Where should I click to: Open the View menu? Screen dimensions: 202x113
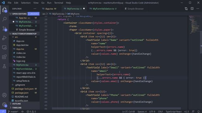pos(36,3)
